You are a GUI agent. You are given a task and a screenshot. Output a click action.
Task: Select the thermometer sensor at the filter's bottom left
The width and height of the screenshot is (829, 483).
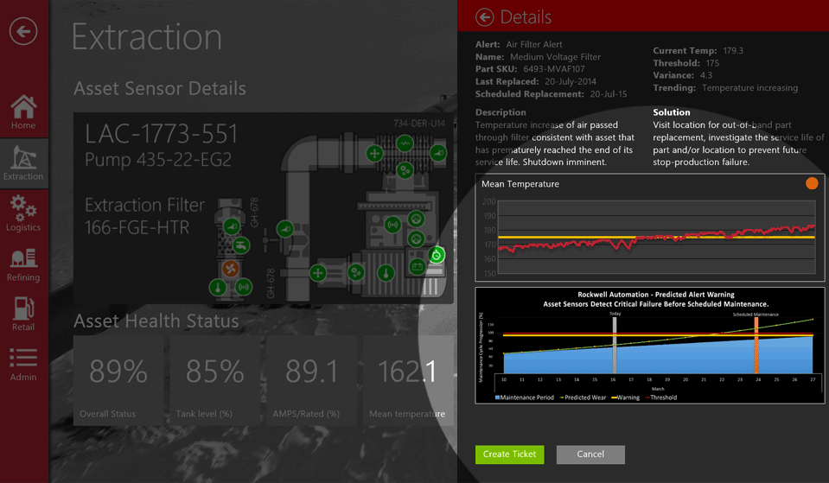218,287
